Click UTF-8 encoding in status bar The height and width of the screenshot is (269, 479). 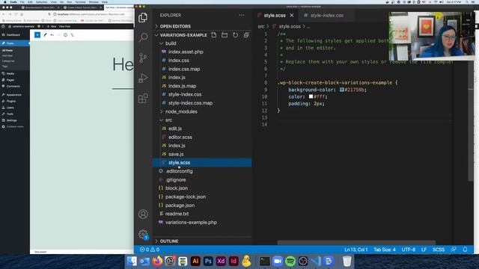click(x=409, y=250)
